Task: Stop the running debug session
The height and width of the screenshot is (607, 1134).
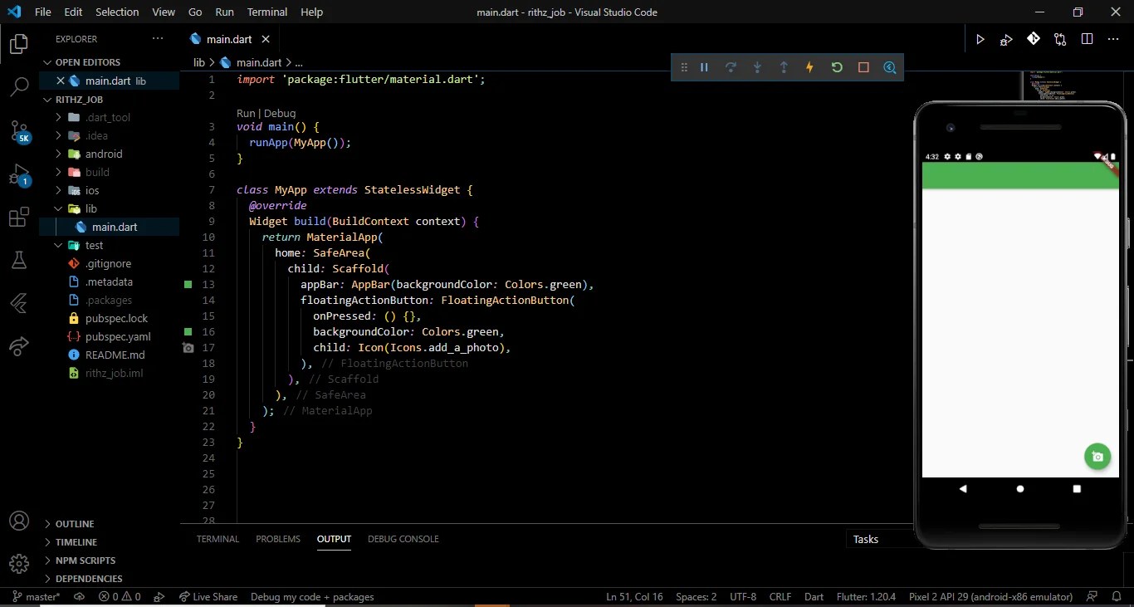Action: 863,67
